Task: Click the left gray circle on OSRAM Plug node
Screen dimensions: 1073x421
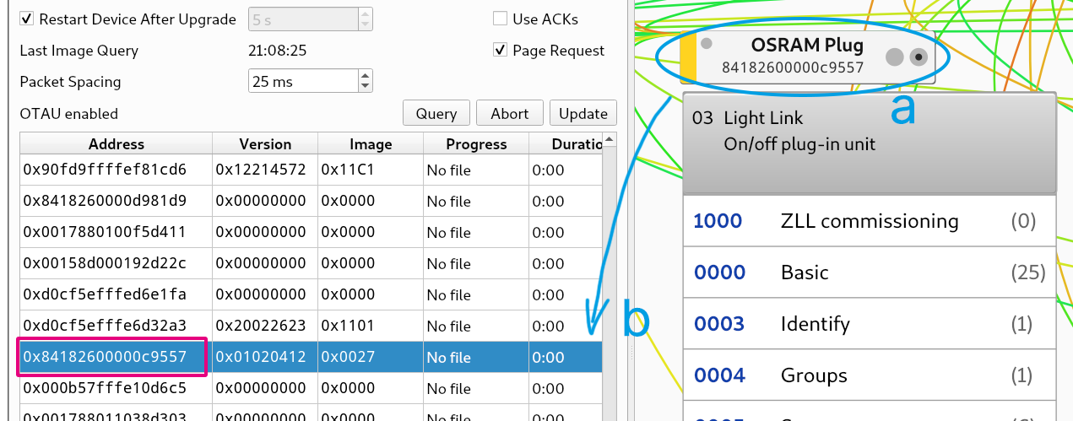Action: tap(894, 57)
